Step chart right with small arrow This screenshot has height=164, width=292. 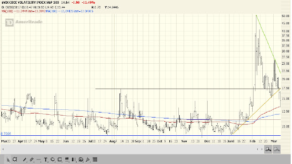coord(261,149)
